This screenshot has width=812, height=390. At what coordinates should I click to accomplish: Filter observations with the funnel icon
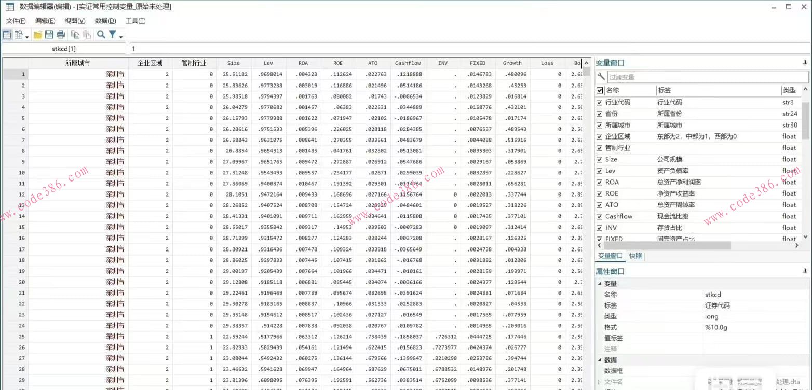coord(112,35)
